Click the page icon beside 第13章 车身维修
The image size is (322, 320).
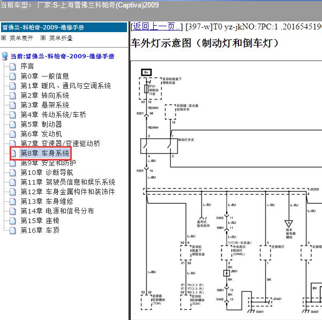[13, 201]
